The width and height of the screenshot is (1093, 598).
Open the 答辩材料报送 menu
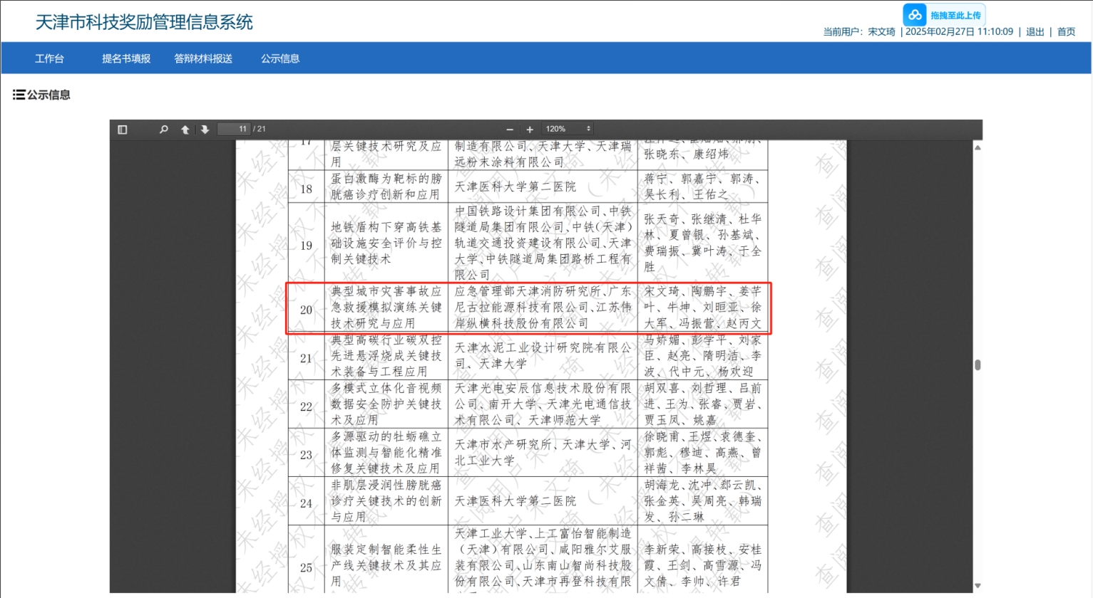click(x=203, y=58)
